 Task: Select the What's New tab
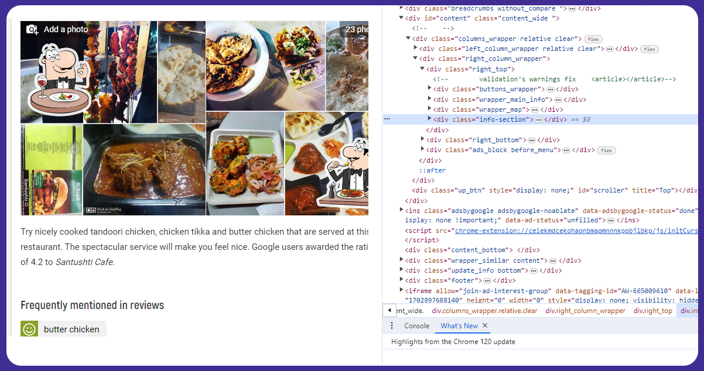[459, 326]
